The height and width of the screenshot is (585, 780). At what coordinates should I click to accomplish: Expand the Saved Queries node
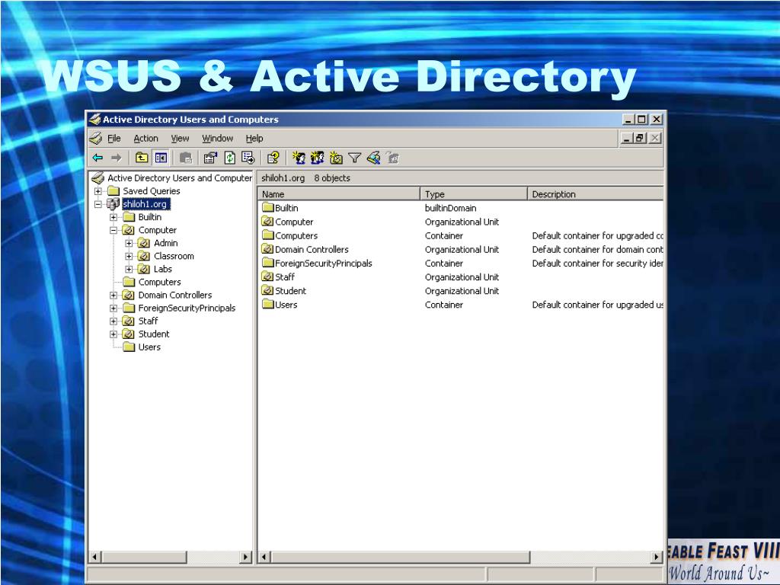(98, 191)
